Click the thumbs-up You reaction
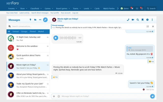Image resolution: width=163 pixels, height=102 pixels. (55, 77)
